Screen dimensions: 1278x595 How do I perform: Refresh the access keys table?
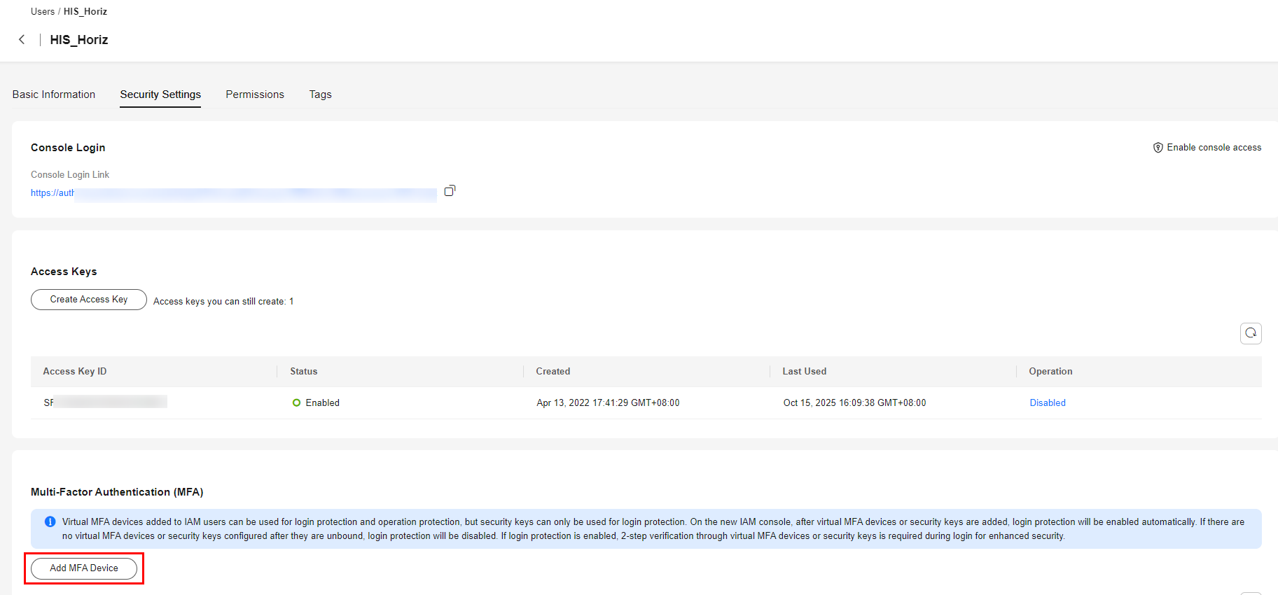[1250, 333]
